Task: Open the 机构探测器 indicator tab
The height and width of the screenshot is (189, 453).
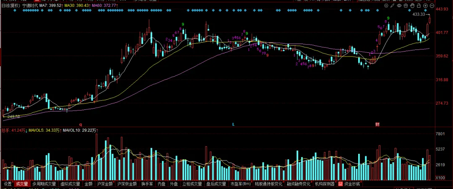Action: 324,184
